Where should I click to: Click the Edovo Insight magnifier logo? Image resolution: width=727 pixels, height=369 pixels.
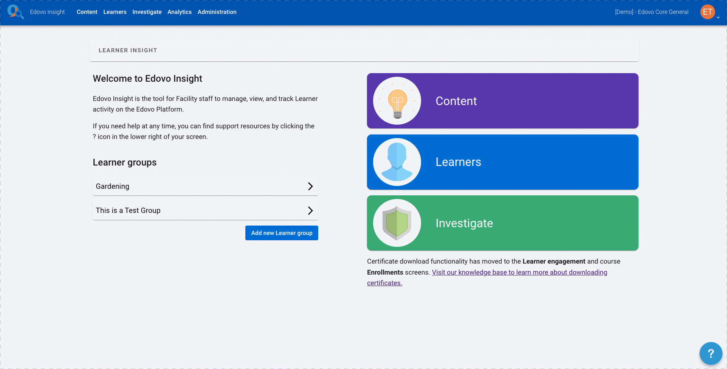tap(16, 12)
